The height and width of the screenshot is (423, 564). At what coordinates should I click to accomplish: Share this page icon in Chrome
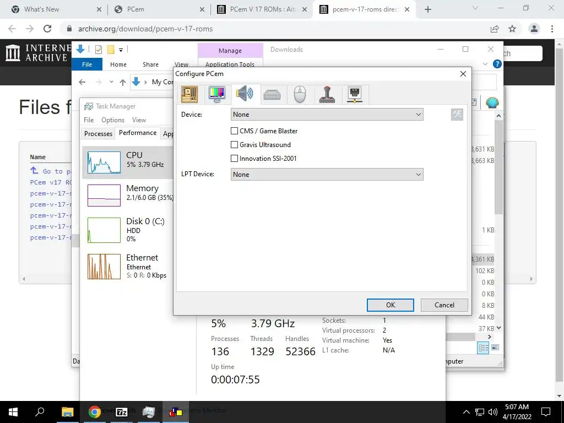point(495,29)
